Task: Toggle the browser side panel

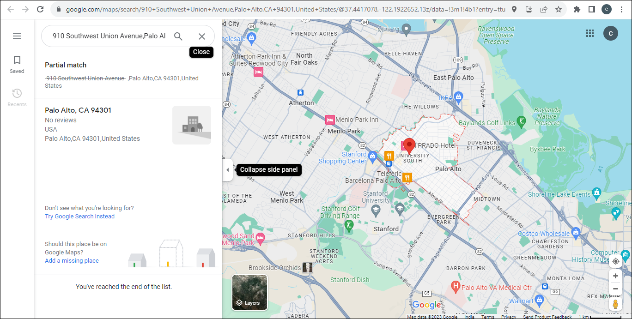Action: (591, 9)
